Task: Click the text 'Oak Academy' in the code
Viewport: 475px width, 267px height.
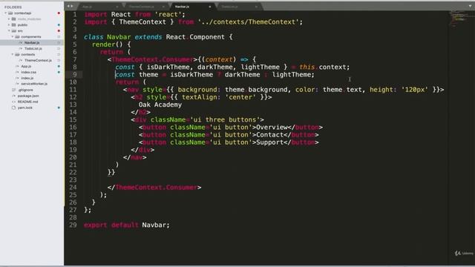Action: (x=160, y=105)
